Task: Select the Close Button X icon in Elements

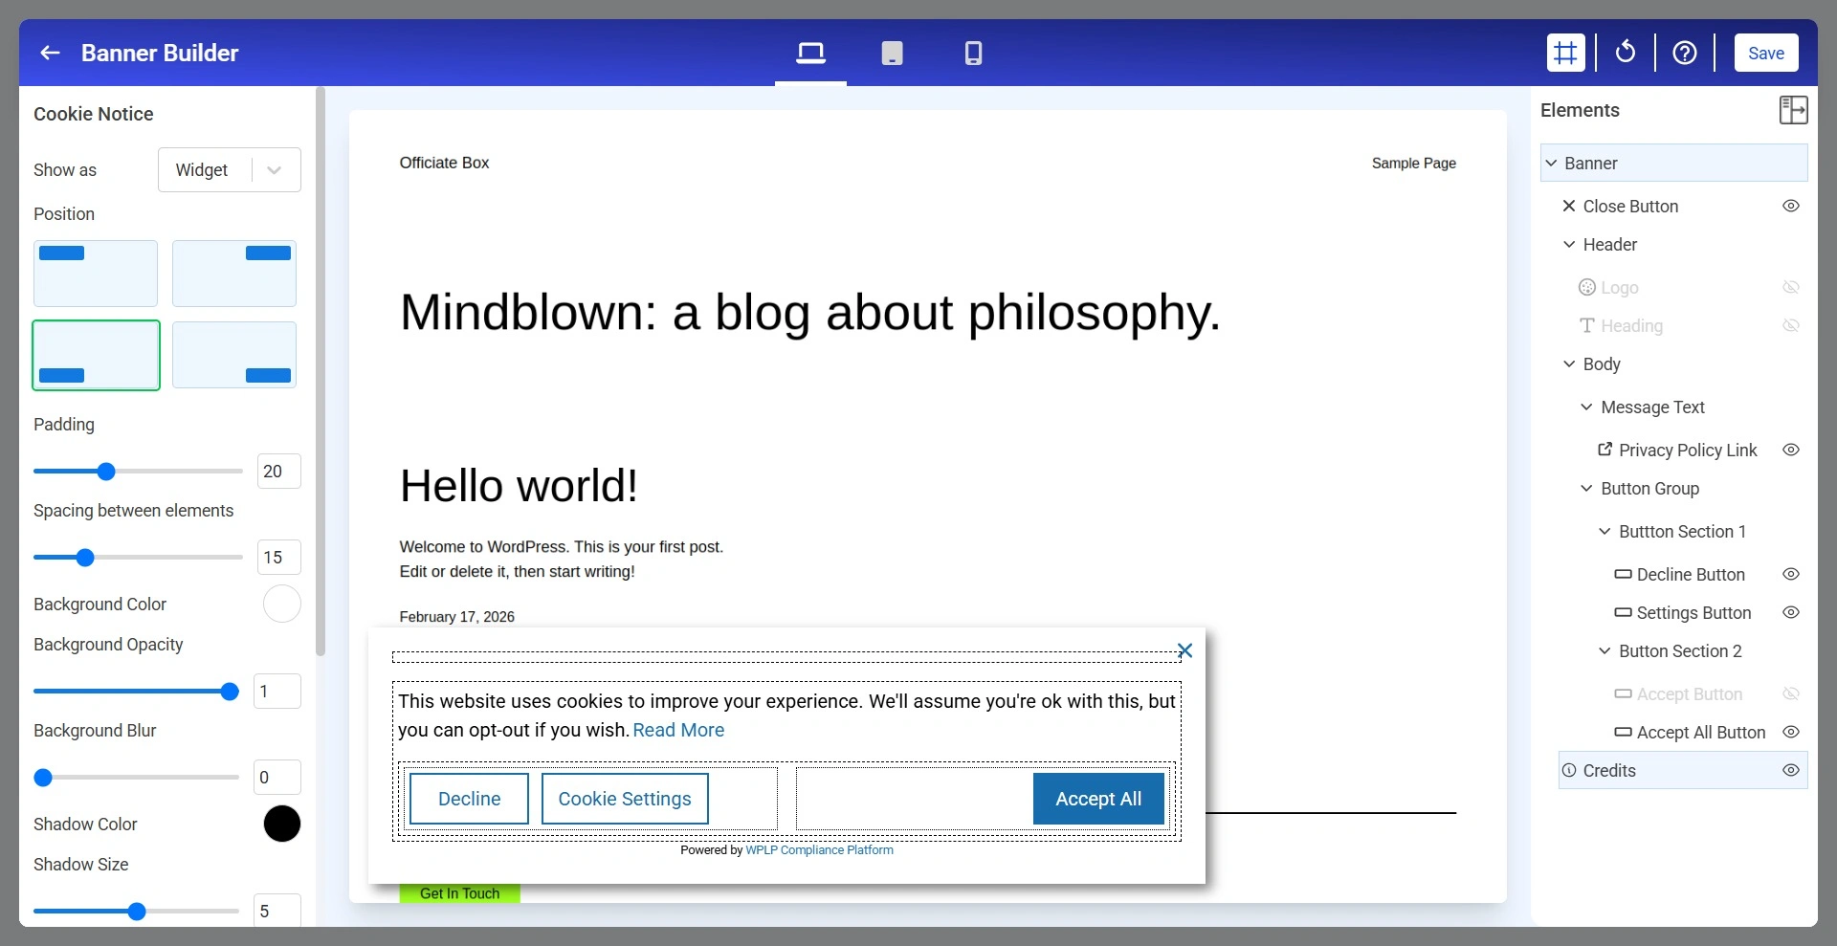Action: coord(1569,206)
